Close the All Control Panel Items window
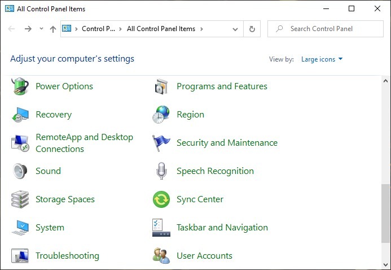 click(x=377, y=8)
